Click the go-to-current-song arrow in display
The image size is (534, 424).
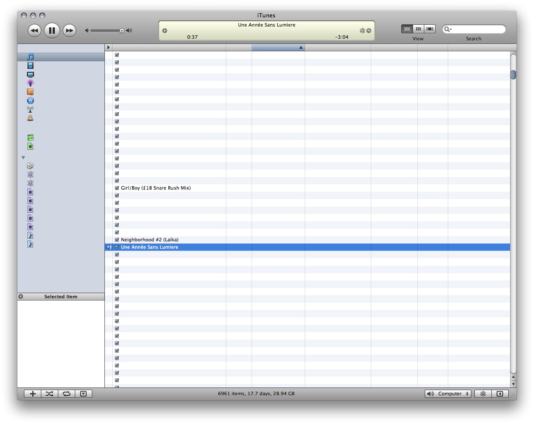369,30
